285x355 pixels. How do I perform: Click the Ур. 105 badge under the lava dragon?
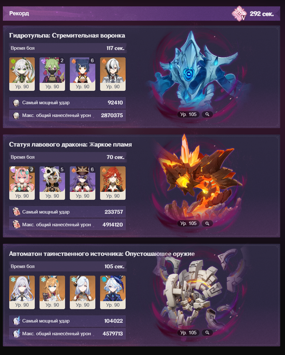tap(188, 223)
